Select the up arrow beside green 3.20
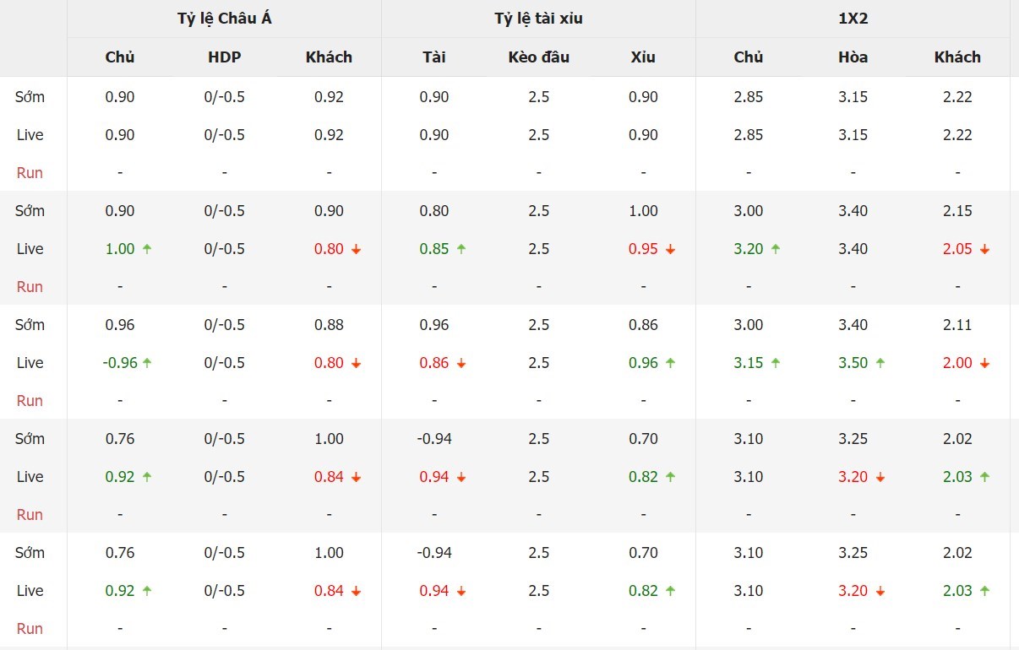This screenshot has height=650, width=1019. pos(776,248)
